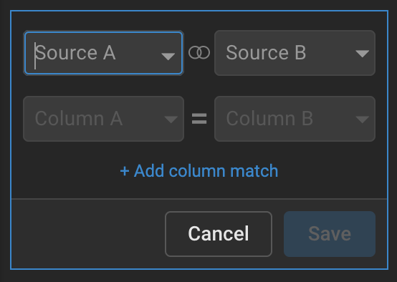The height and width of the screenshot is (282, 397).
Task: Click the Source A dropdown arrow icon
Action: [168, 57]
